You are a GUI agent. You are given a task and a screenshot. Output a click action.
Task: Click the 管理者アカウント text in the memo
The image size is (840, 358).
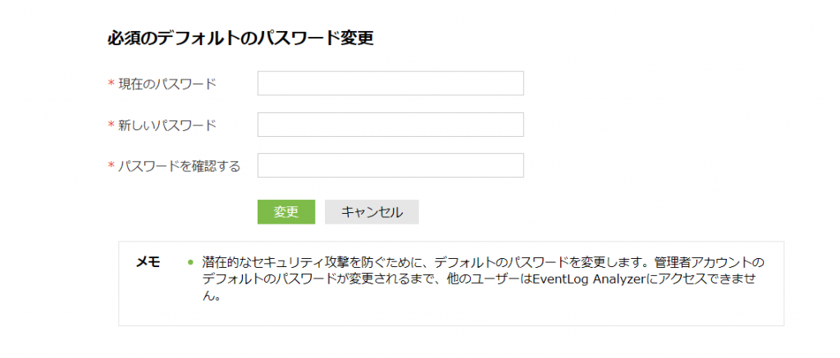[x=707, y=263]
